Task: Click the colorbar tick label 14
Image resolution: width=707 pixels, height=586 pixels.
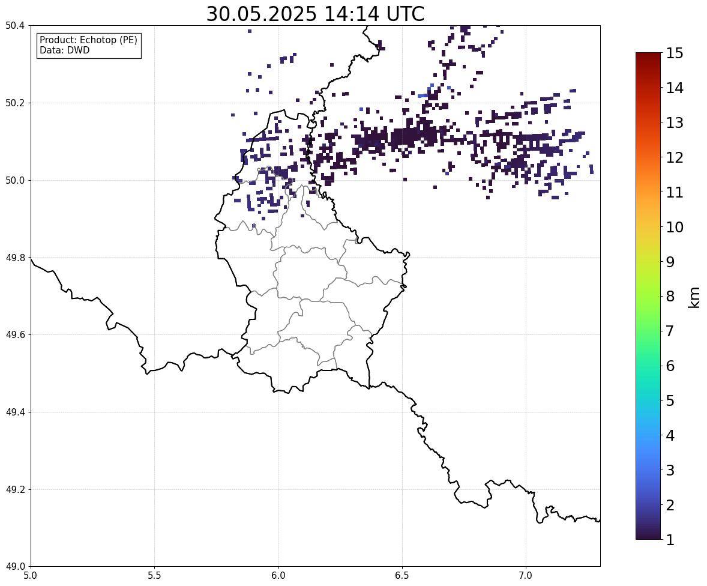Action: (x=675, y=88)
